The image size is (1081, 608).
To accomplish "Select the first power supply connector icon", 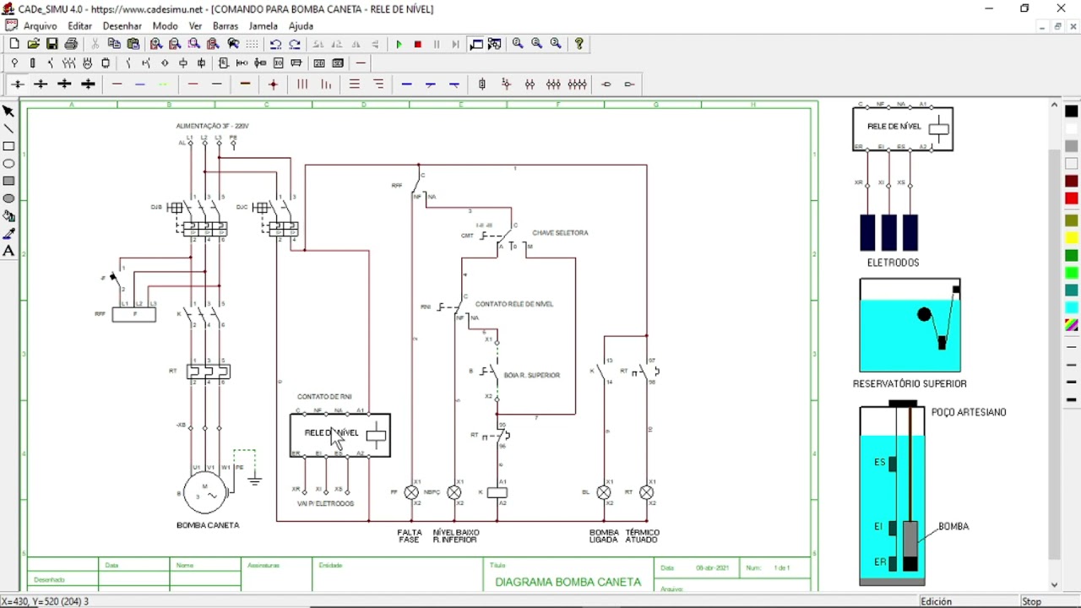I will click(14, 63).
